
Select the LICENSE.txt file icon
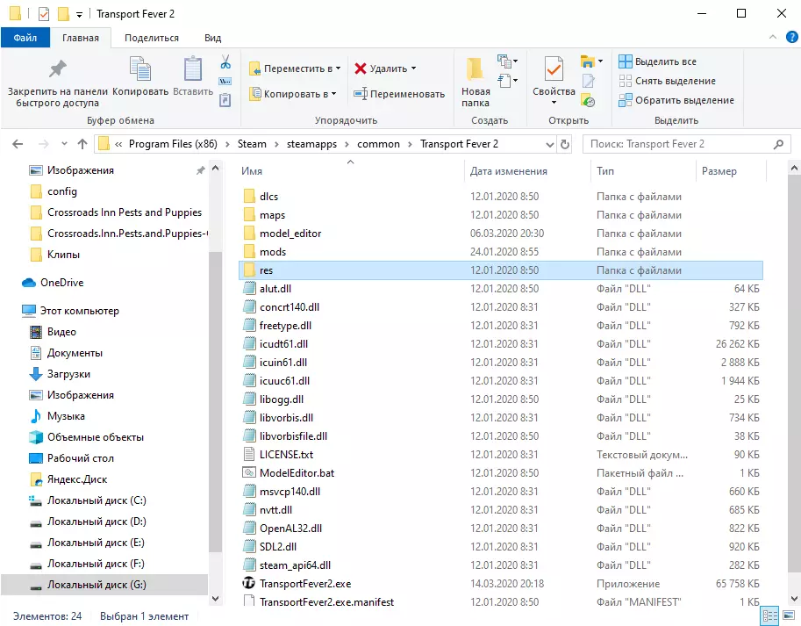pos(249,454)
